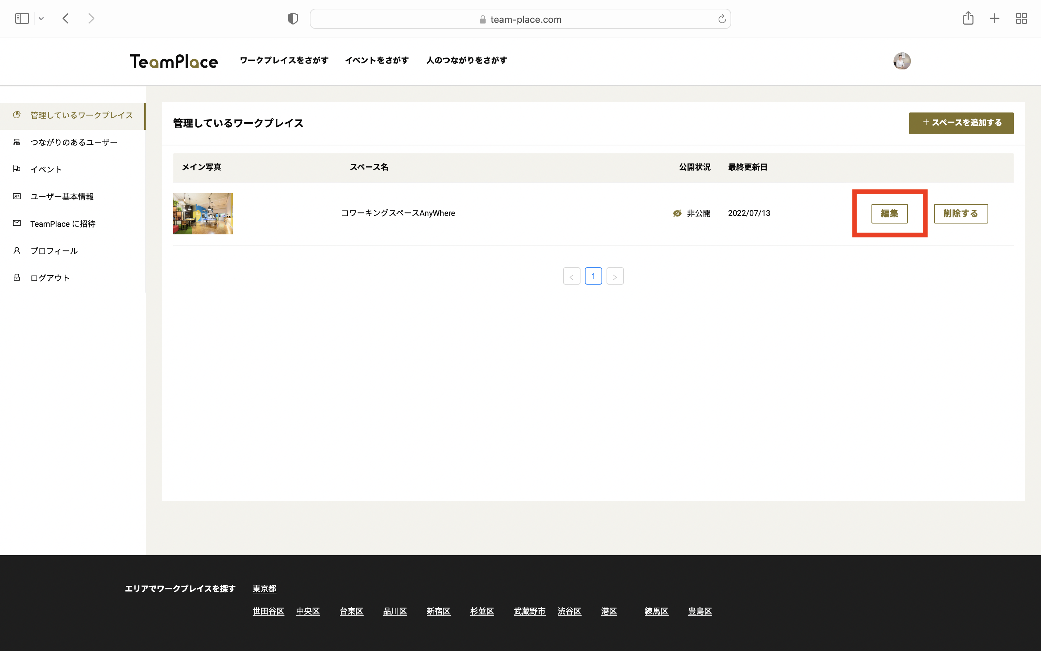The width and height of the screenshot is (1041, 651).
Task: Click the TeamPlaceに招待 envelope icon
Action: [x=17, y=224]
